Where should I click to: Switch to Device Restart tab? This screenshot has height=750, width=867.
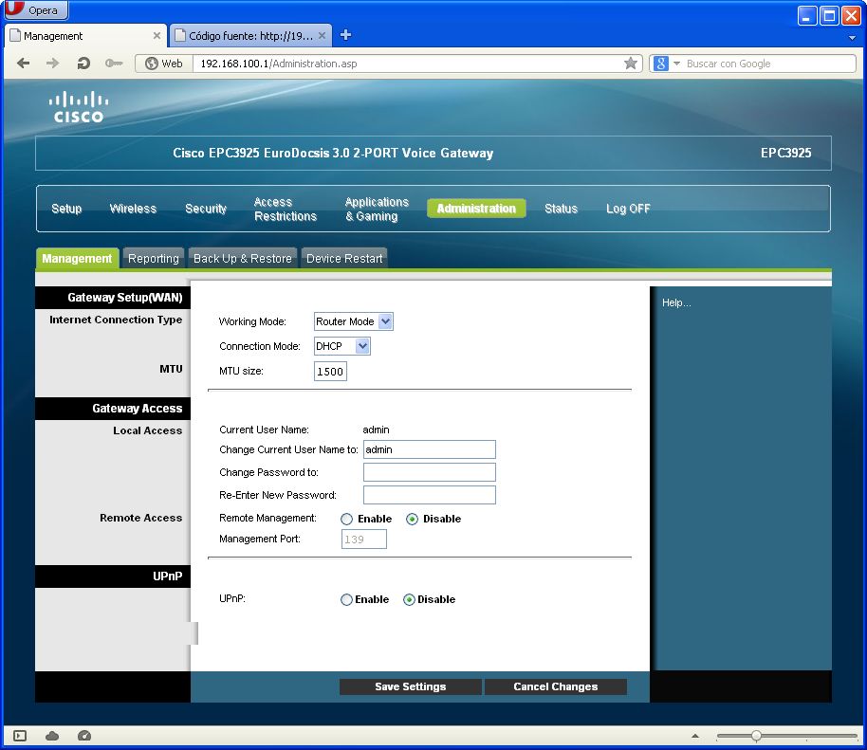point(344,258)
